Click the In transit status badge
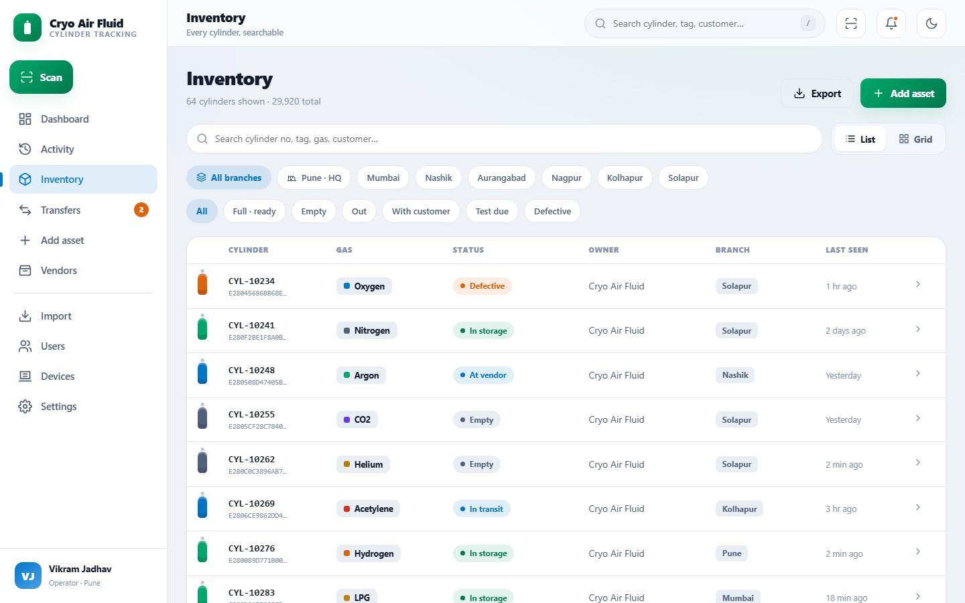The image size is (965, 603). click(481, 509)
